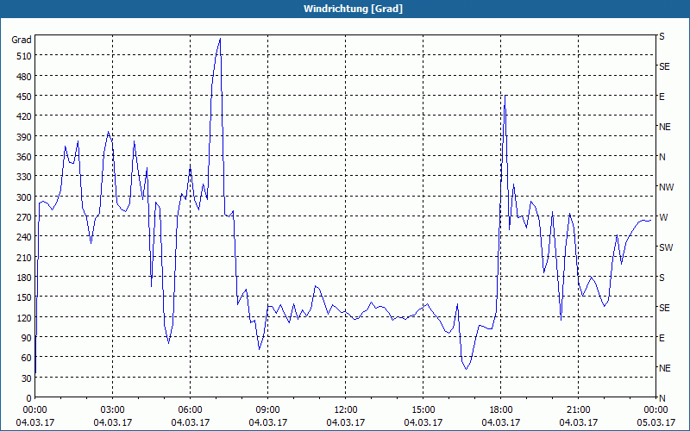This screenshot has width=690, height=431.
Task: Click the y-axis value '120'
Action: pos(25,317)
